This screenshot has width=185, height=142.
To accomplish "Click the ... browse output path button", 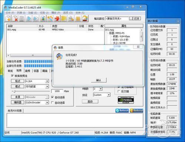I will pos(131,19).
